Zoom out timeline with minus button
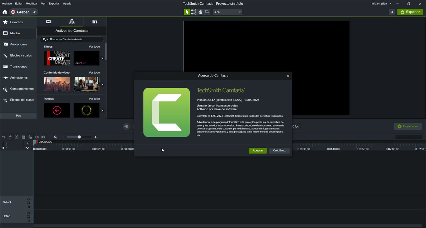 click(63, 137)
